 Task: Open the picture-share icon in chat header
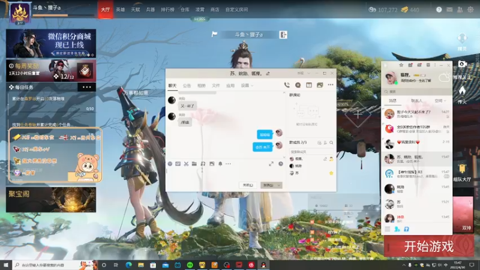point(320,85)
